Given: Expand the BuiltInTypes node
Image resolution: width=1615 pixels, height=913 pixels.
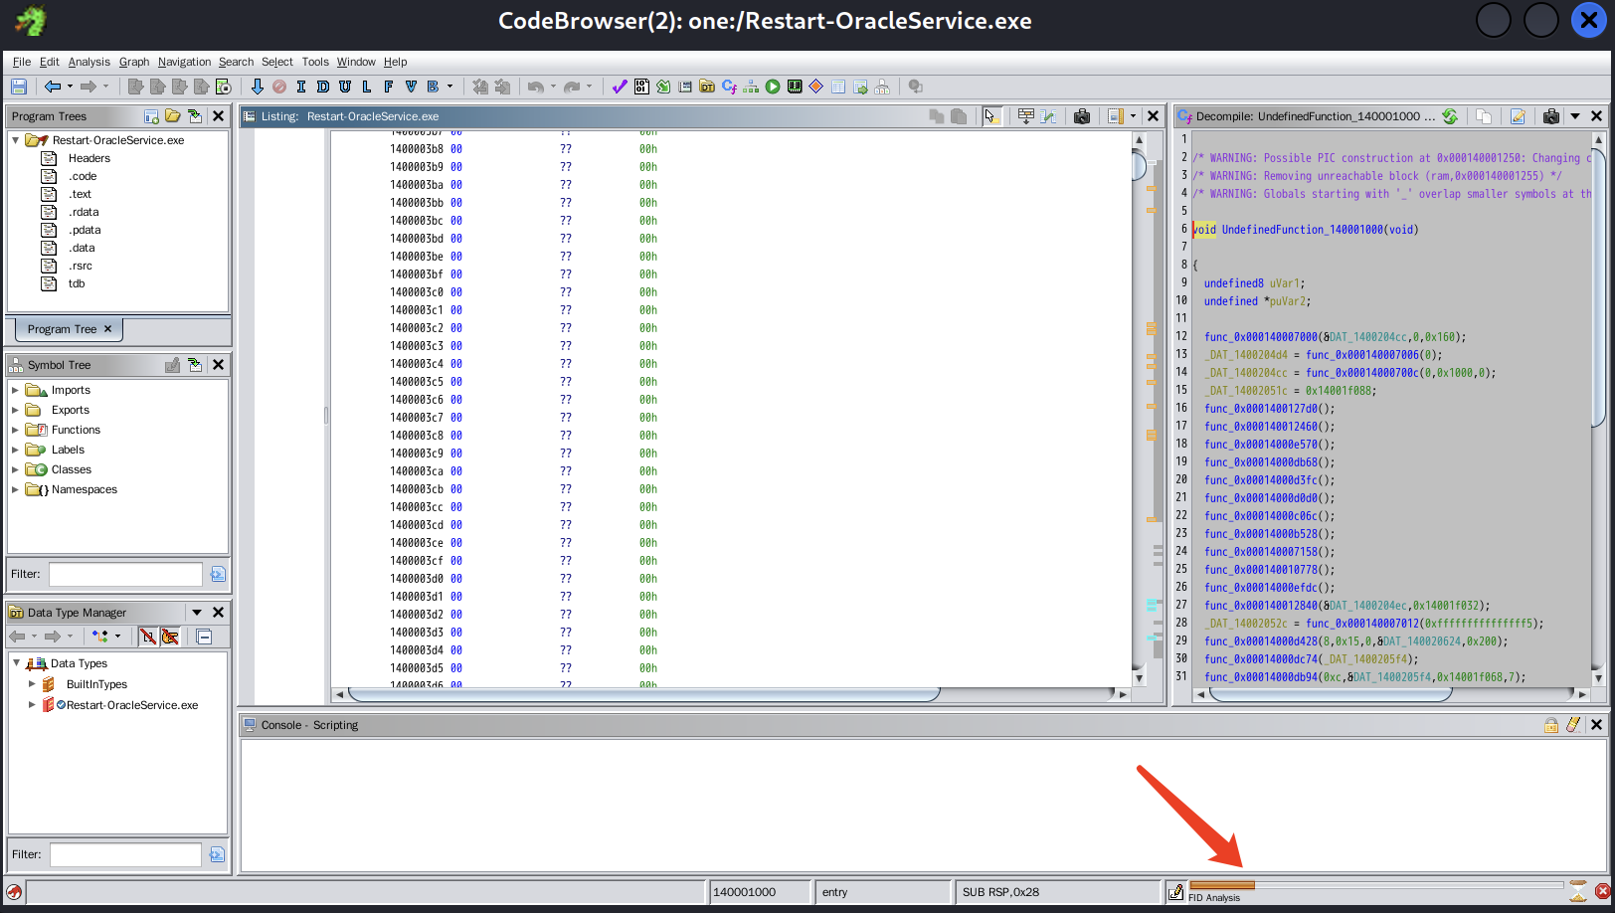Looking at the screenshot, I should 32,684.
